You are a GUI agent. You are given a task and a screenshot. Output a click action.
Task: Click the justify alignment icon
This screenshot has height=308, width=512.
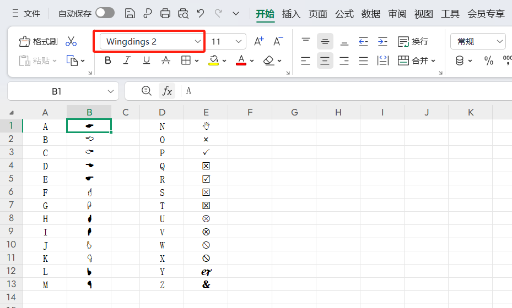click(363, 61)
